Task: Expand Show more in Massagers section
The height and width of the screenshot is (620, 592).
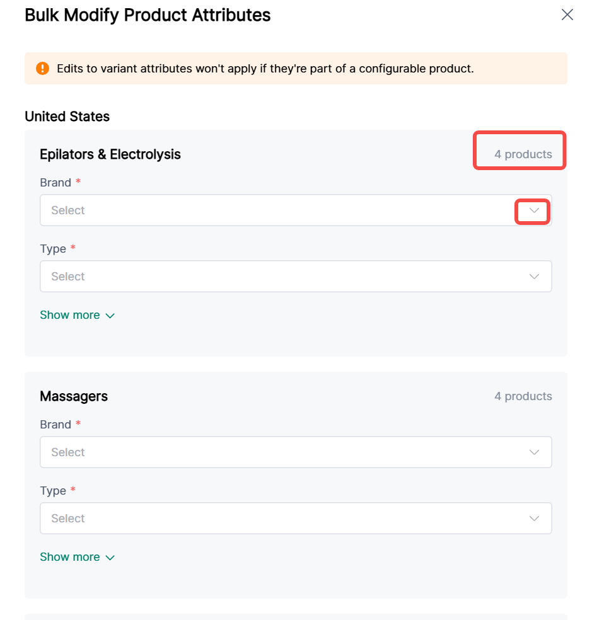Action: click(70, 557)
